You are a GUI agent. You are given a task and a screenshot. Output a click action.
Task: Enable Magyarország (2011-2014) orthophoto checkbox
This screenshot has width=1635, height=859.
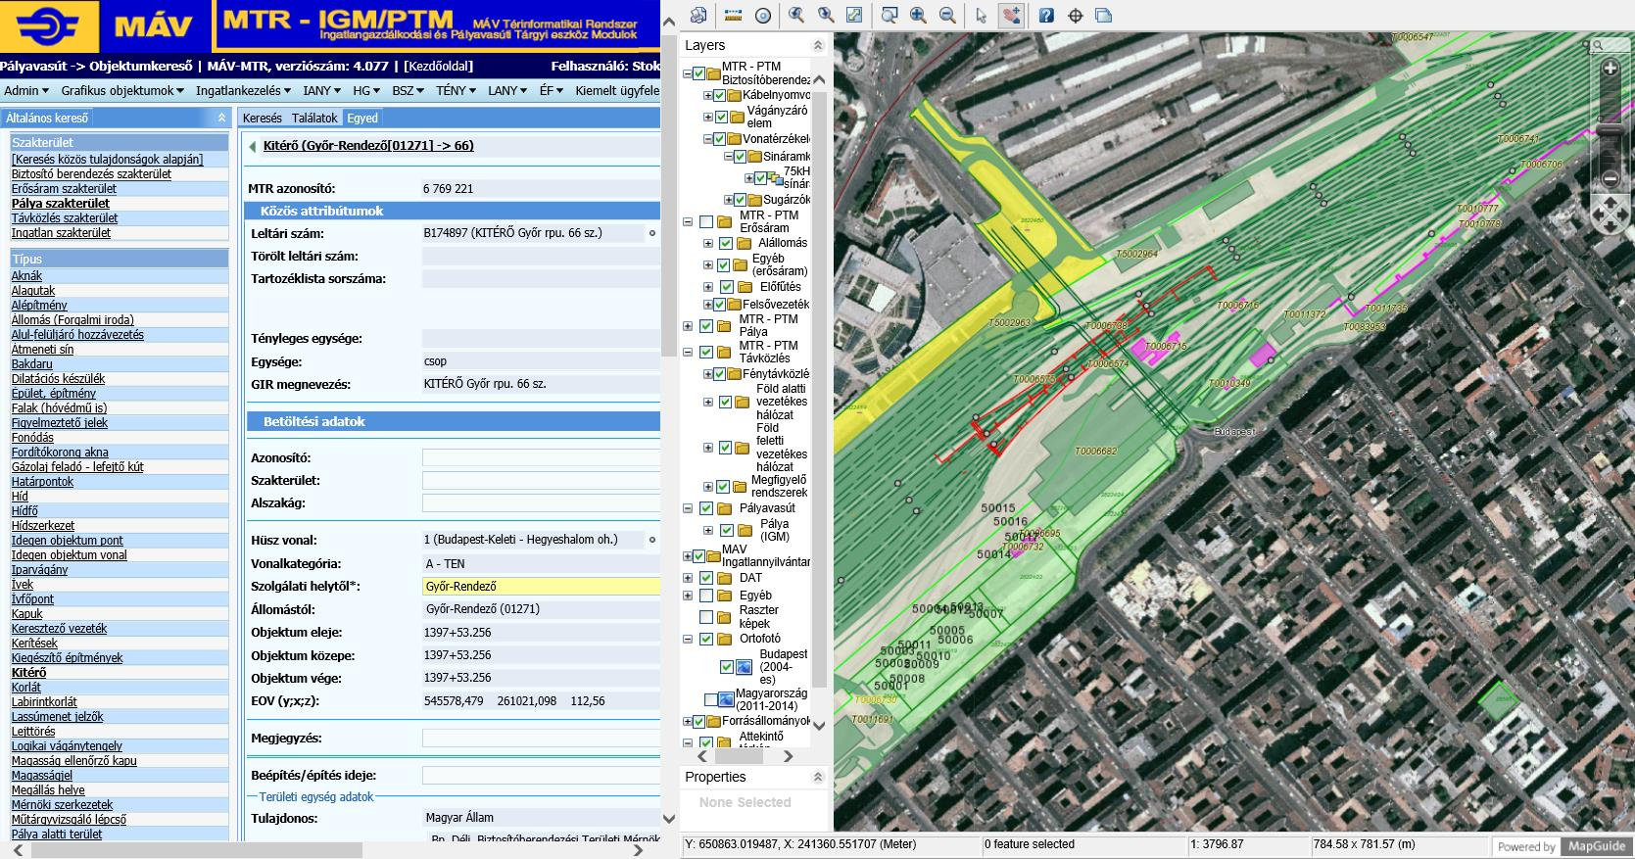coord(711,699)
